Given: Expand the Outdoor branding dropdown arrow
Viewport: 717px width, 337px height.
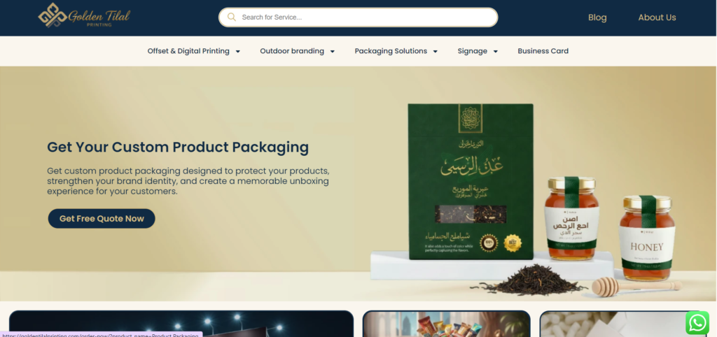Looking at the screenshot, I should (333, 52).
